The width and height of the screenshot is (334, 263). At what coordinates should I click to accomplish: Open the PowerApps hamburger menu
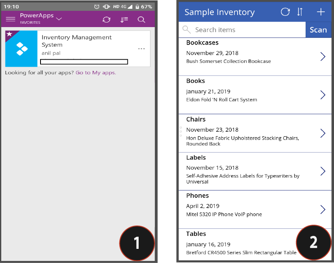[x=10, y=19]
